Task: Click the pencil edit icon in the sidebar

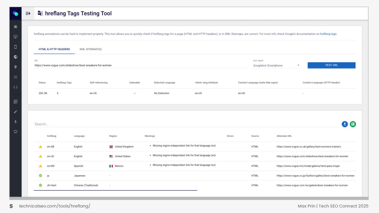Action: 16,112
